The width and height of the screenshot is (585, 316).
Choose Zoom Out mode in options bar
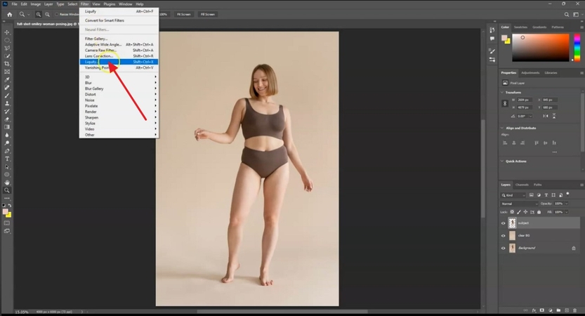pos(47,14)
